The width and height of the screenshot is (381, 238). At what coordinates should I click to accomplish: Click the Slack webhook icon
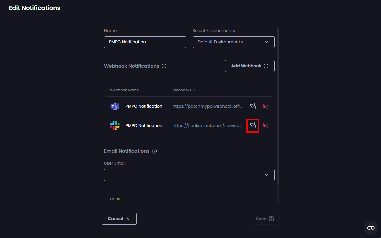(x=115, y=125)
